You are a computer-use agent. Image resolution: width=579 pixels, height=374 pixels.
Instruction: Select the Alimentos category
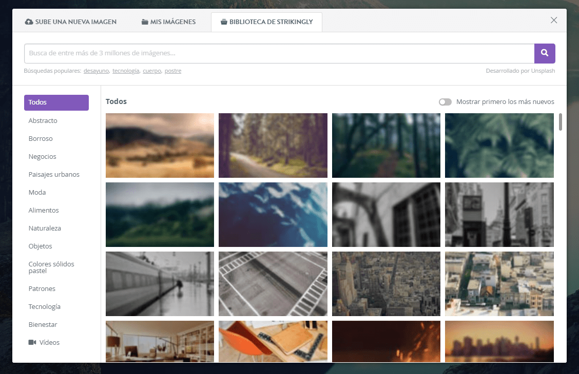[x=44, y=211]
